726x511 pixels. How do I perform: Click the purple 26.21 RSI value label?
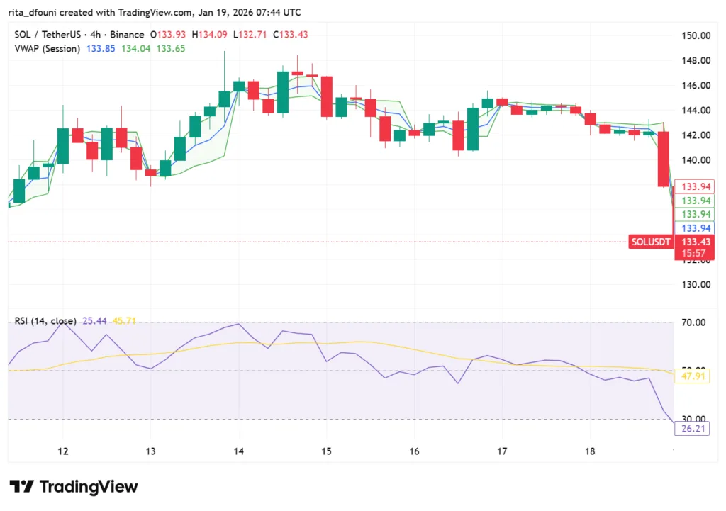693,428
